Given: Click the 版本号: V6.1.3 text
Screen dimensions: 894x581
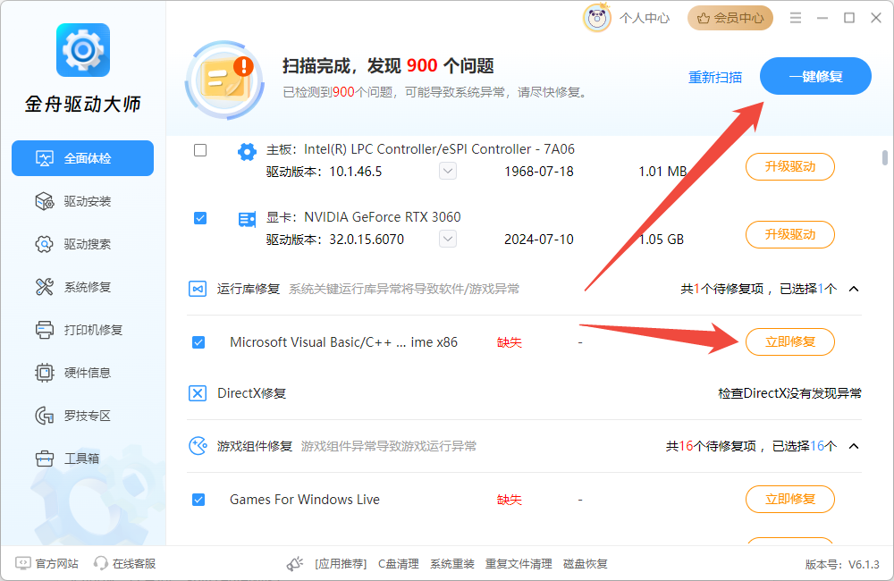Looking at the screenshot, I should pos(842,565).
